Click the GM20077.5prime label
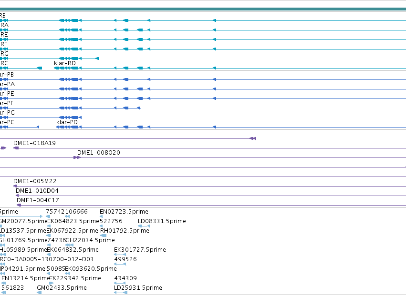 [x=23, y=221]
